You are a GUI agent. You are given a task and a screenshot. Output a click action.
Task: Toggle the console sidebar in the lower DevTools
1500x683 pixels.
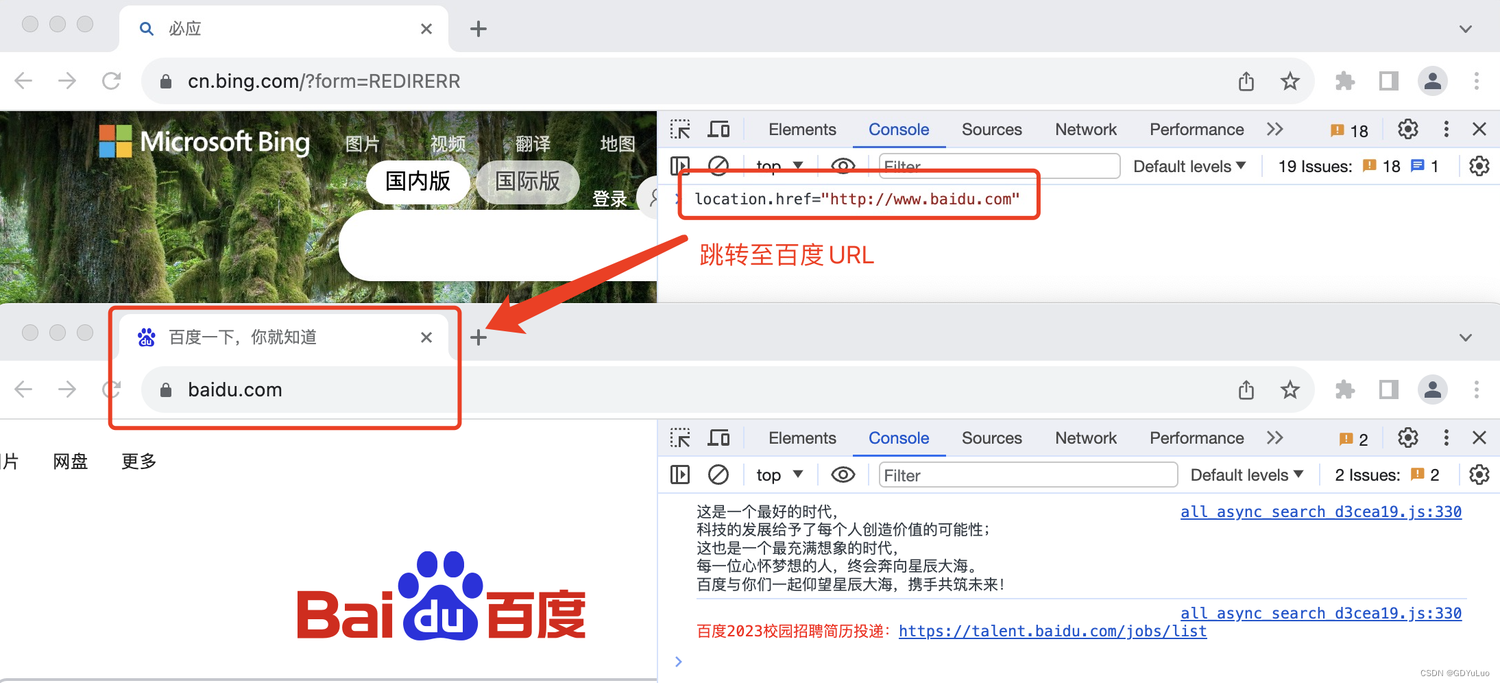(x=680, y=475)
